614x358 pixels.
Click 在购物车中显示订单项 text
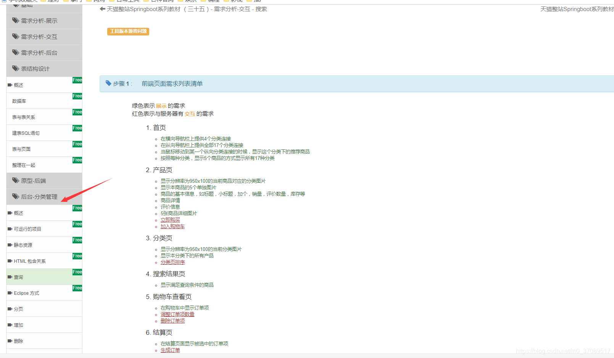tap(185, 308)
